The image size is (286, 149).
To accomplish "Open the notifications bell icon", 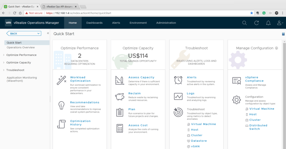I will 268,23.
